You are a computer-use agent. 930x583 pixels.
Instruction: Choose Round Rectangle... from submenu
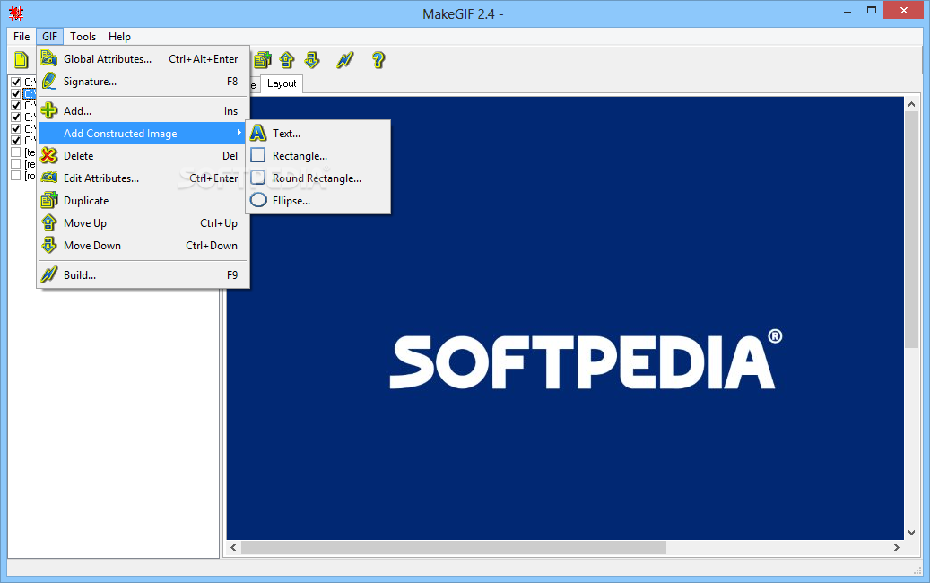tap(318, 178)
